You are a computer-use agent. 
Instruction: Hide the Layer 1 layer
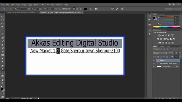(154, 60)
